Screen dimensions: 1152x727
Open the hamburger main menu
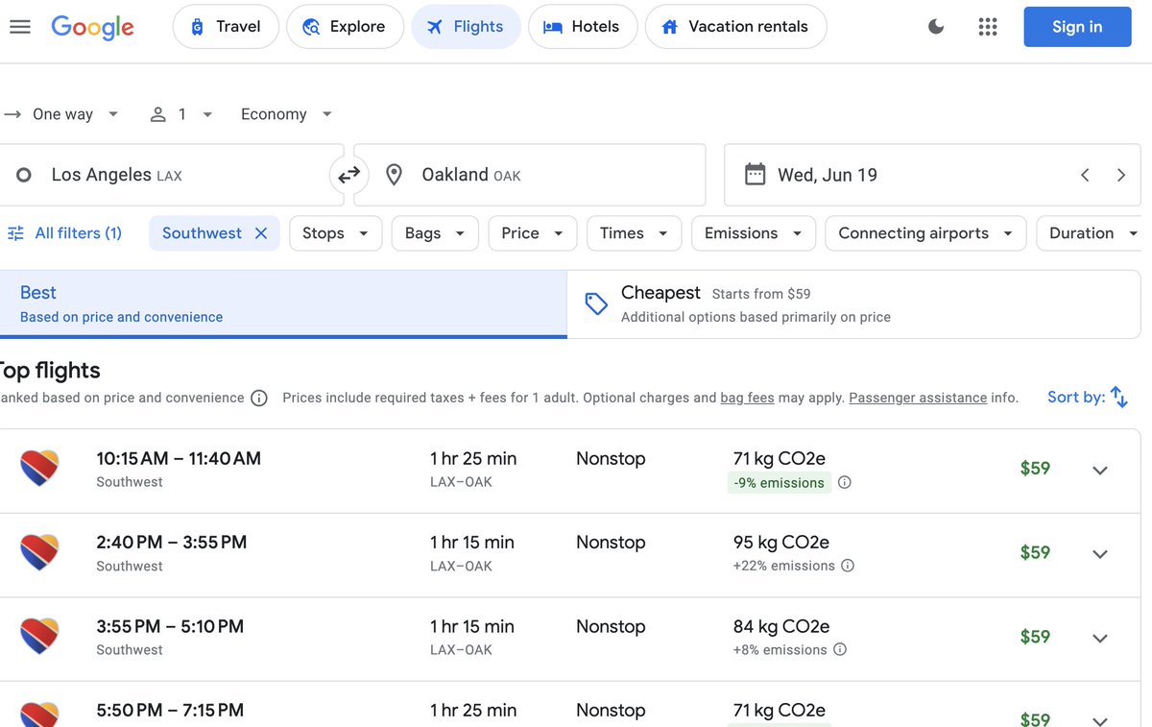pyautogui.click(x=20, y=27)
